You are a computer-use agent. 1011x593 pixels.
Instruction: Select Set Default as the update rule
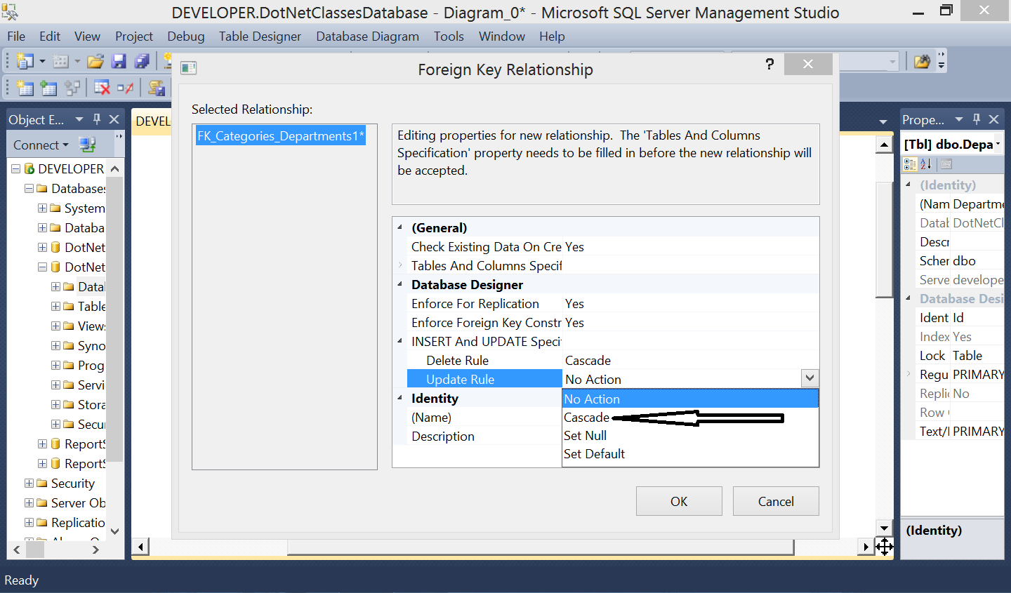(x=593, y=453)
